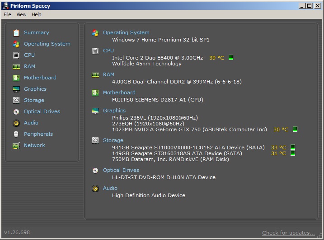Click the Operating System Windows flag sidebar icon
Viewport: 324px width, 240px height.
(x=16, y=44)
